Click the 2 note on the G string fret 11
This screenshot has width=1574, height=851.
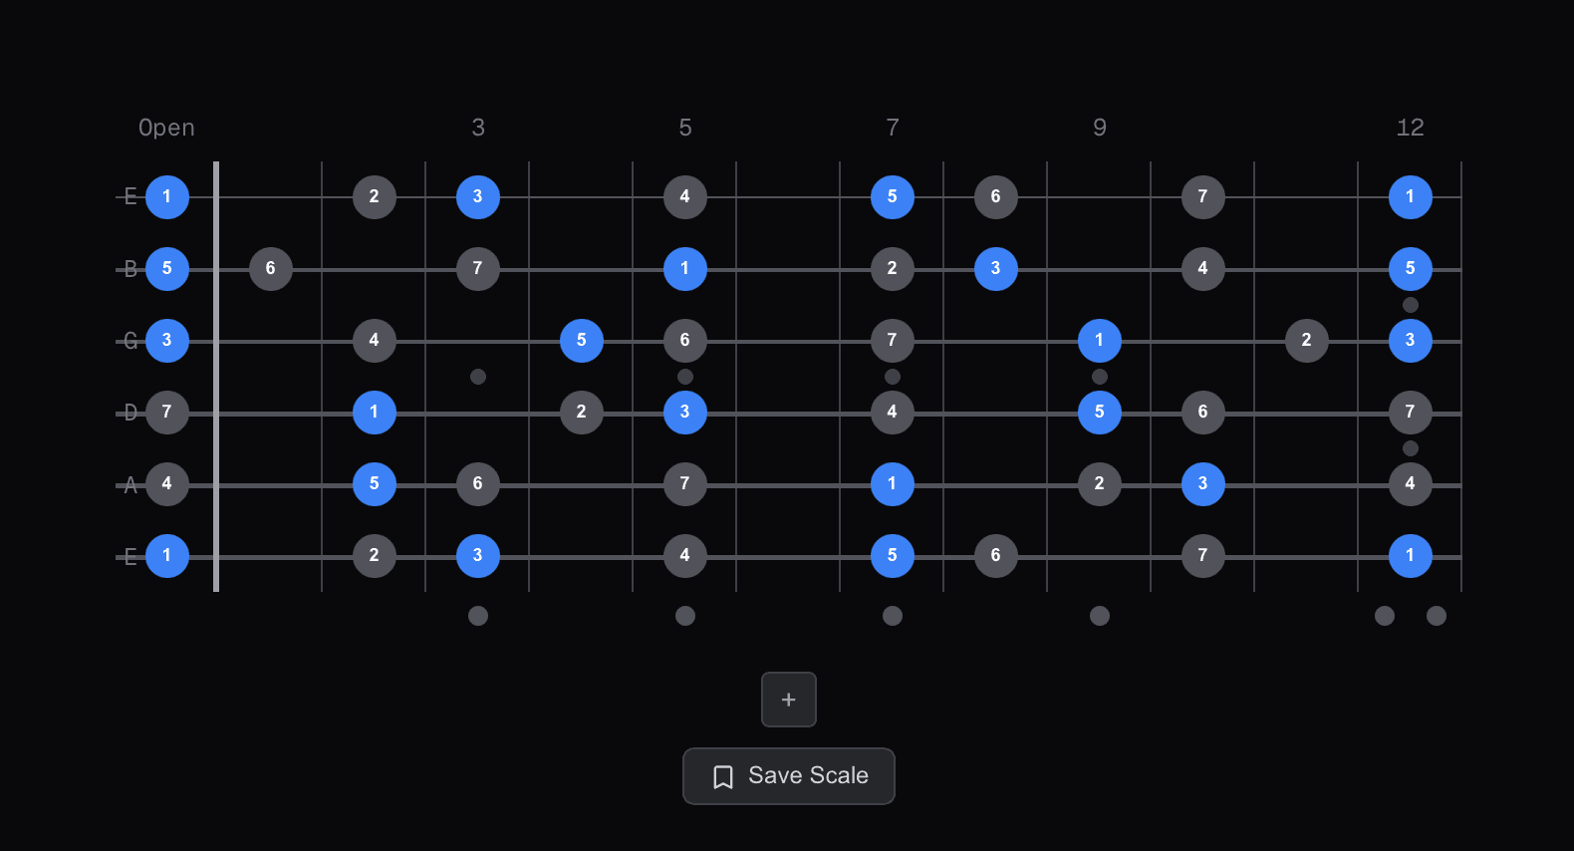pyautogui.click(x=1306, y=340)
